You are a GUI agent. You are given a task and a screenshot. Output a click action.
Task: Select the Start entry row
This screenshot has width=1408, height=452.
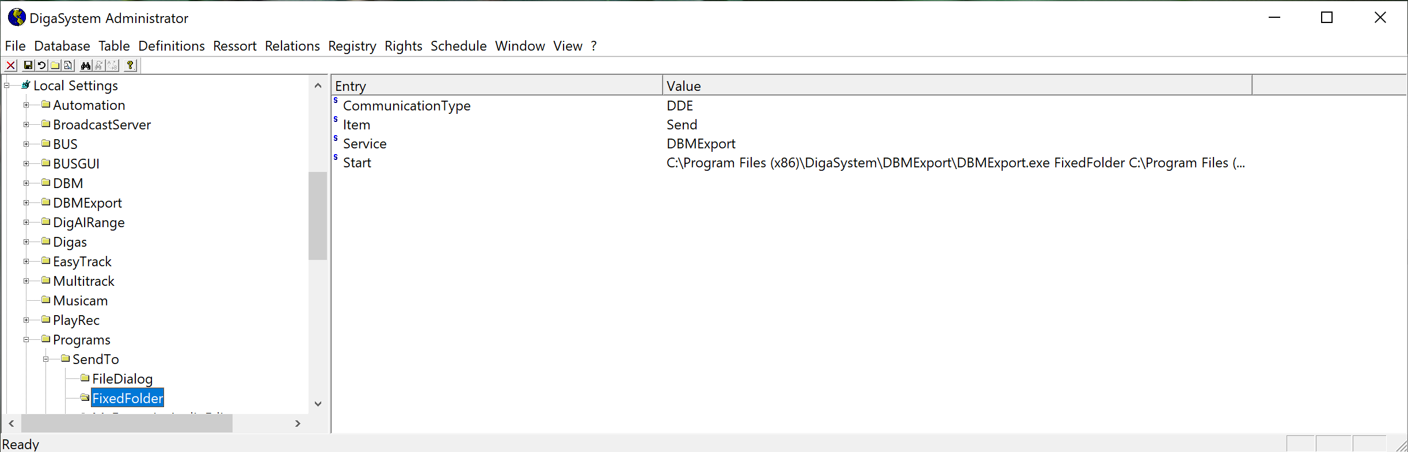pyautogui.click(x=357, y=163)
